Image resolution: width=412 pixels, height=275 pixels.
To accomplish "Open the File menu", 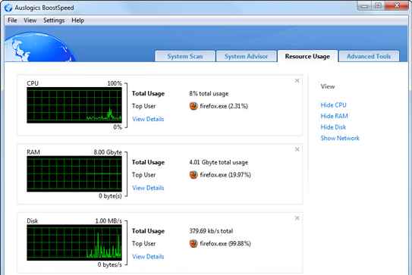I will coord(12,20).
